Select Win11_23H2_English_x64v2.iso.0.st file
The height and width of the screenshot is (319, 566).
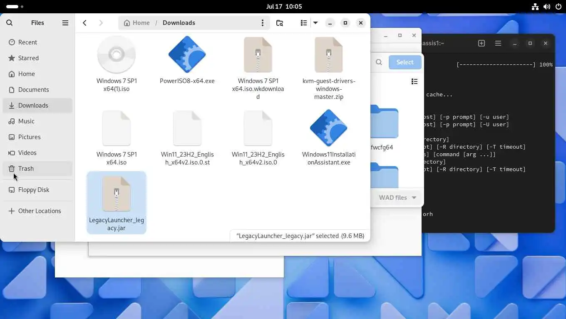tap(187, 138)
